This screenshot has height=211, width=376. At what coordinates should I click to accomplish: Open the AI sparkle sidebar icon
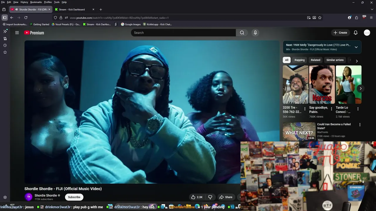coord(5,31)
